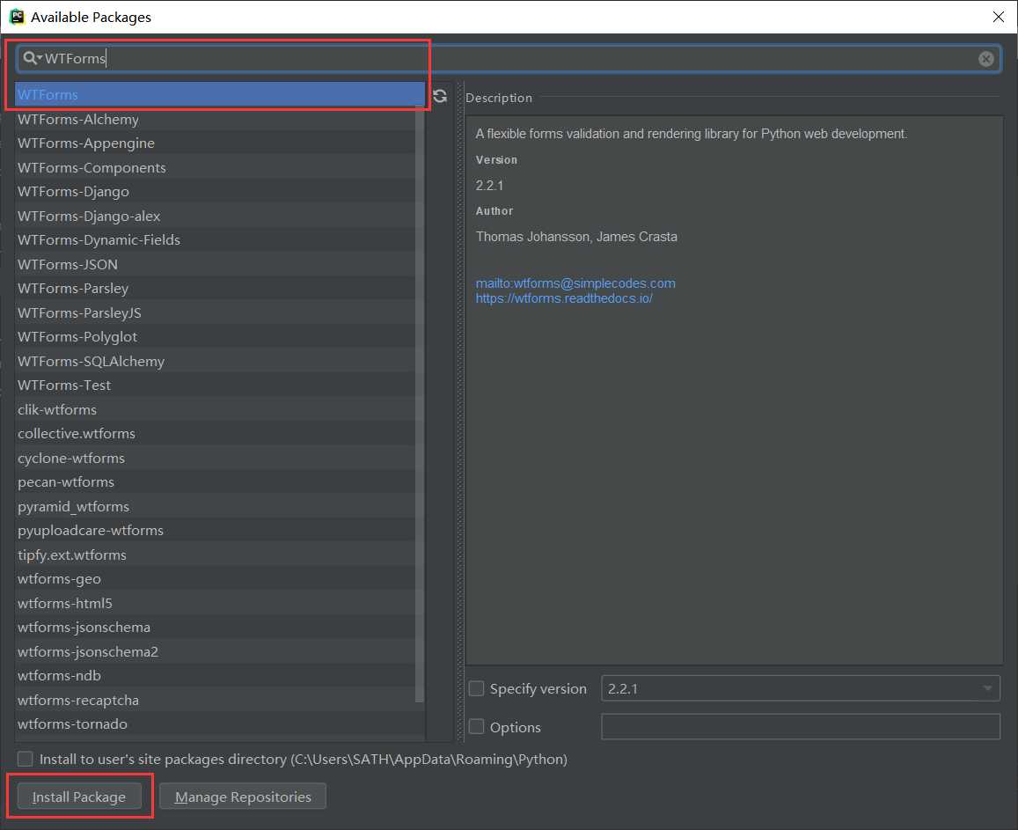Select wtforms-recaptcha package
Viewport: 1018px width, 830px height.
[x=215, y=700]
